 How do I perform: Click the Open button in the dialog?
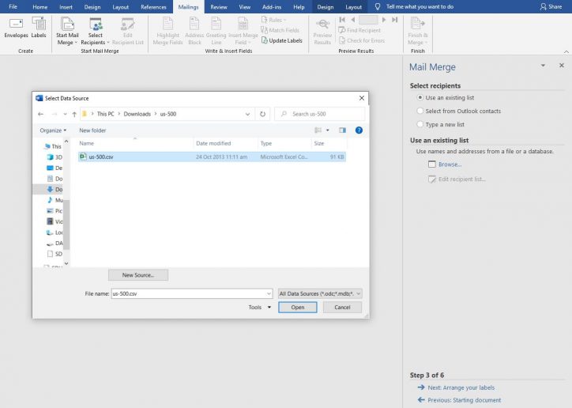(x=298, y=308)
